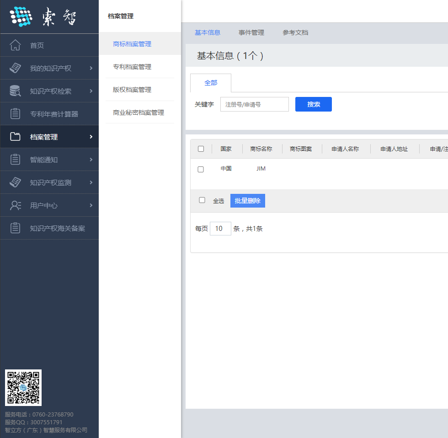Check the JIM trademark row checkbox
Image resolution: width=448 pixels, height=438 pixels.
click(201, 169)
